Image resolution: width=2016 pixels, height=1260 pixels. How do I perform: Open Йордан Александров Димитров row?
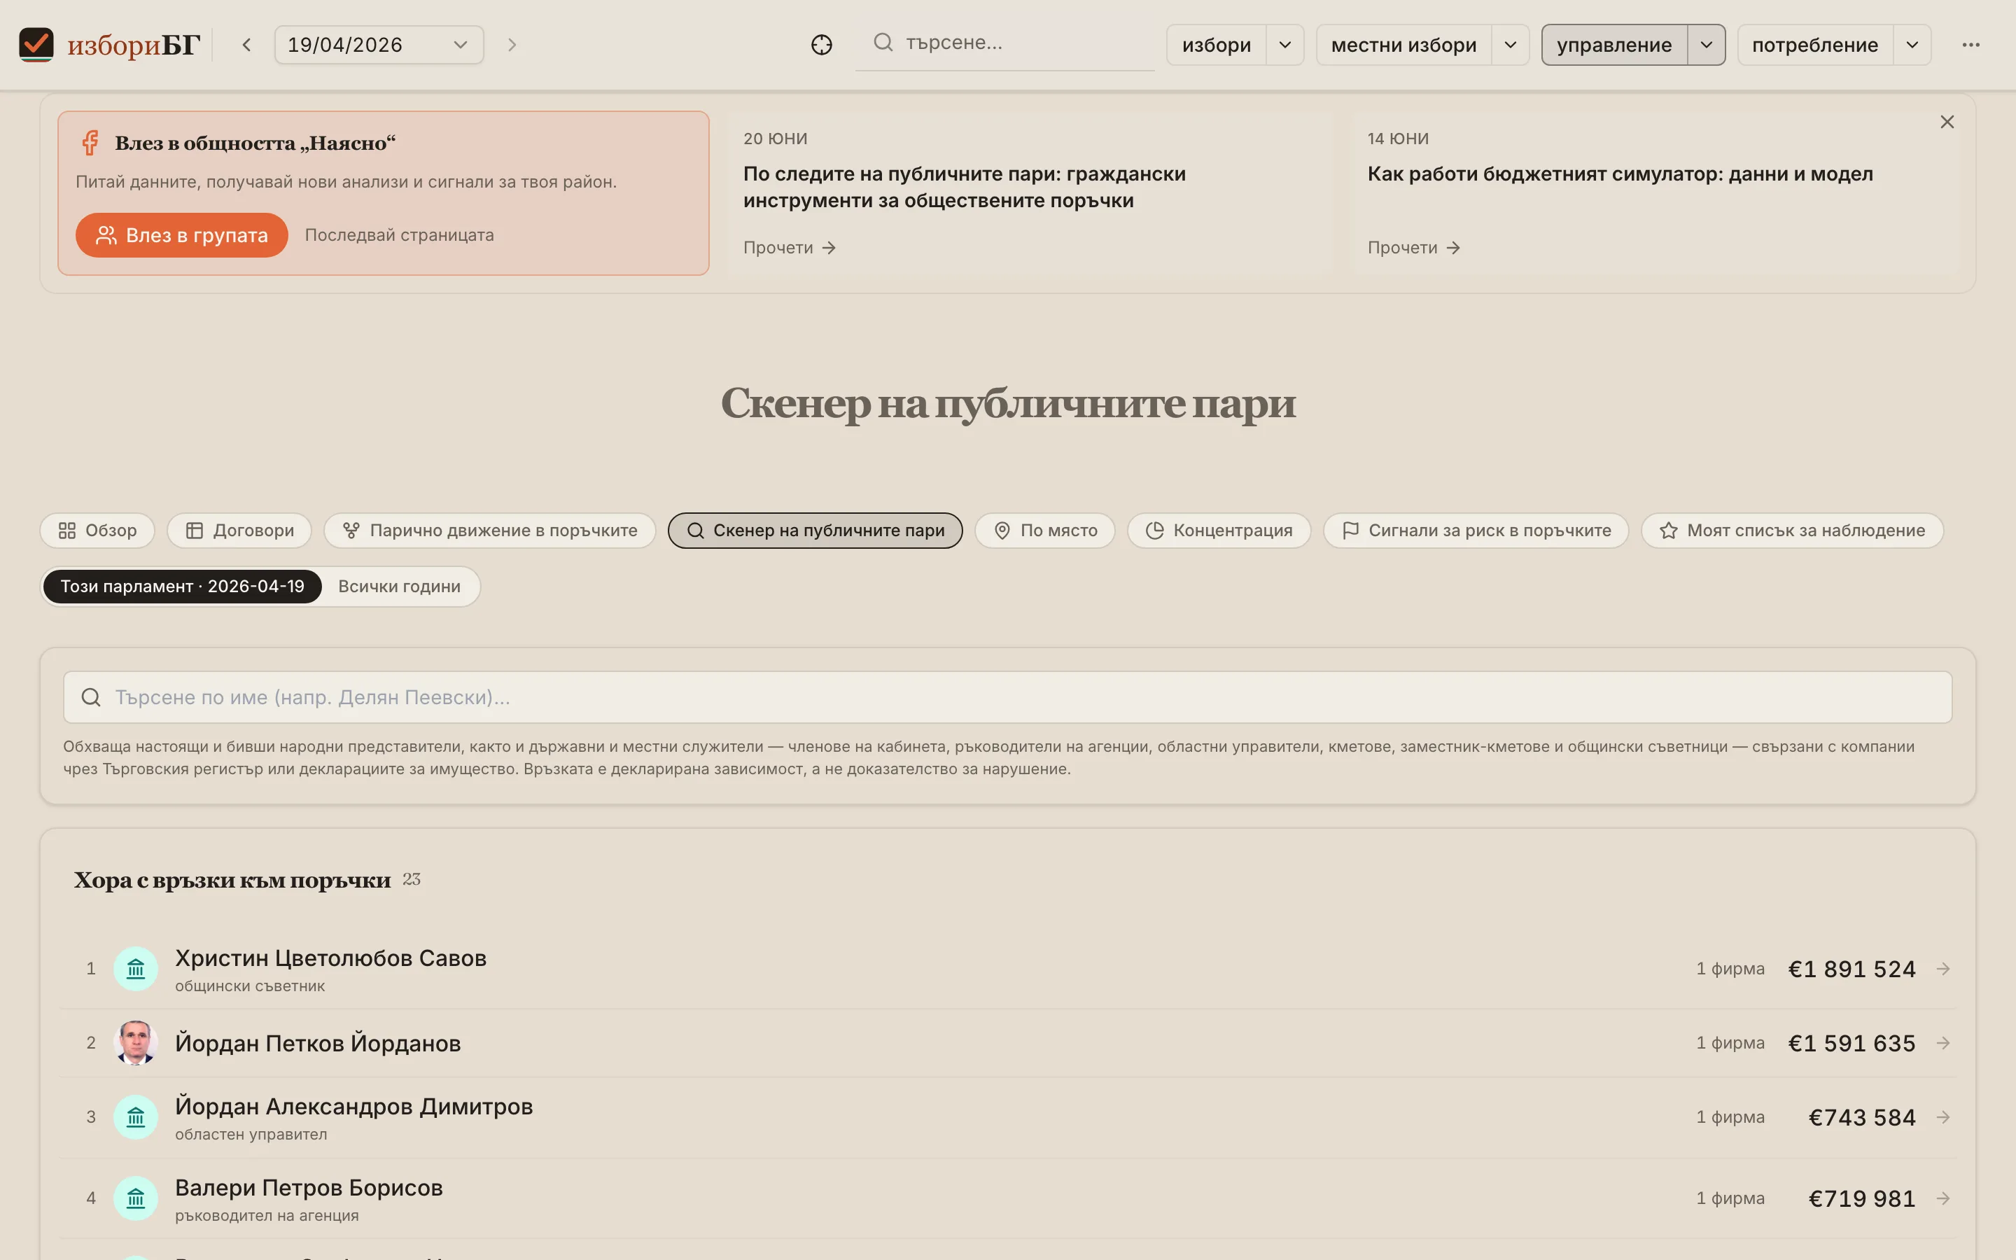coord(1007,1117)
